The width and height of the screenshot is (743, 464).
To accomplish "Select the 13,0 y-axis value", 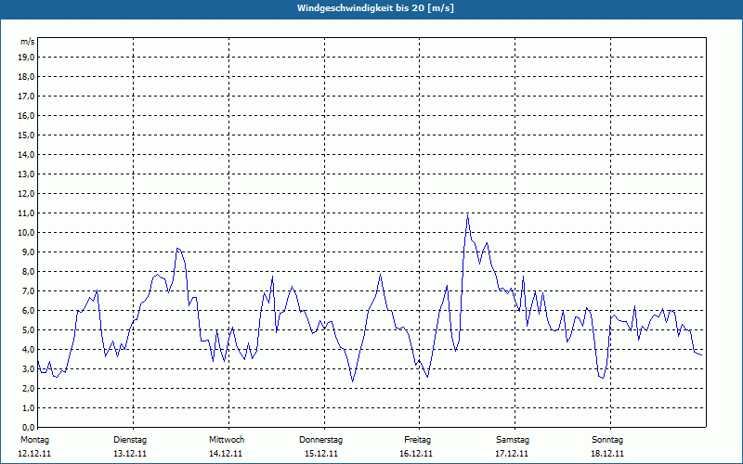I will click(27, 174).
